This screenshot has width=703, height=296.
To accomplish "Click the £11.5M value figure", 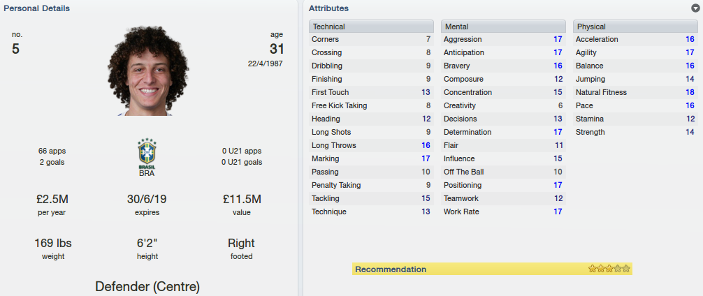I will (x=242, y=199).
